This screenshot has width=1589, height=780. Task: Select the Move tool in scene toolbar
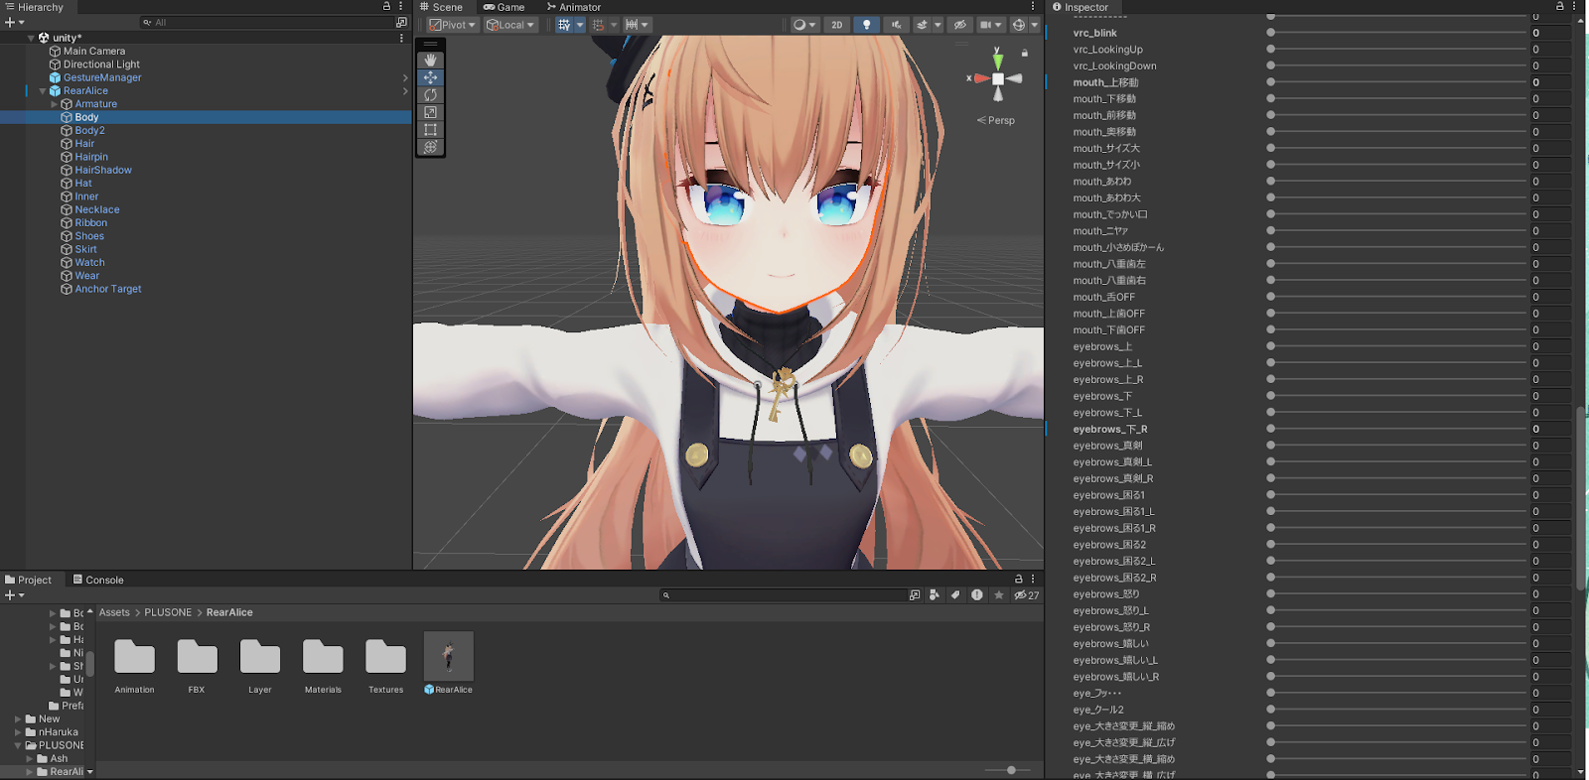click(430, 77)
